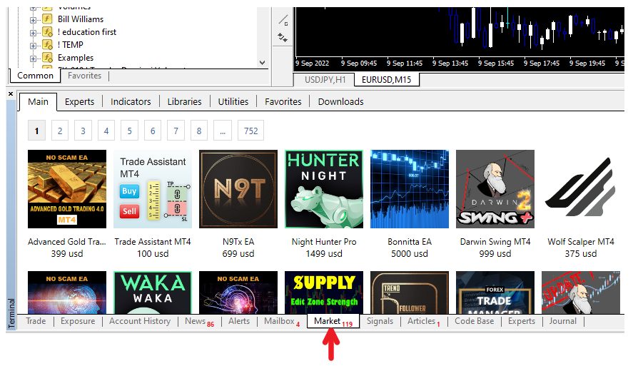Viewport: 633px width, 366px height.
Task: Click the ellipsis page button
Action: coord(223,131)
